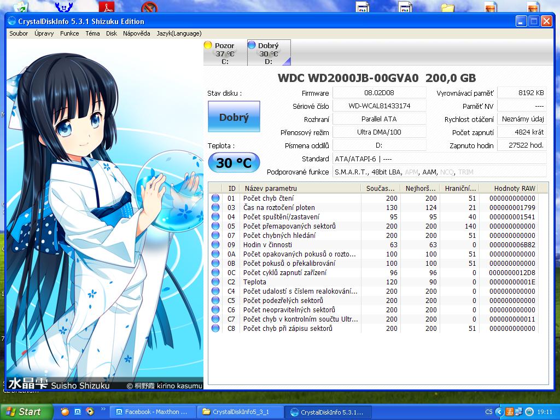Click status icon for Hodin v činnosti
The image size is (560, 420).
215,244
